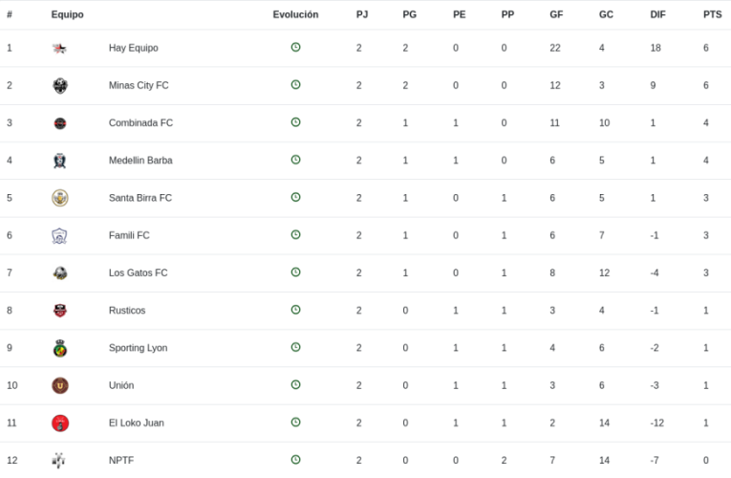Open the Los Gatos FC team name

pyautogui.click(x=138, y=272)
